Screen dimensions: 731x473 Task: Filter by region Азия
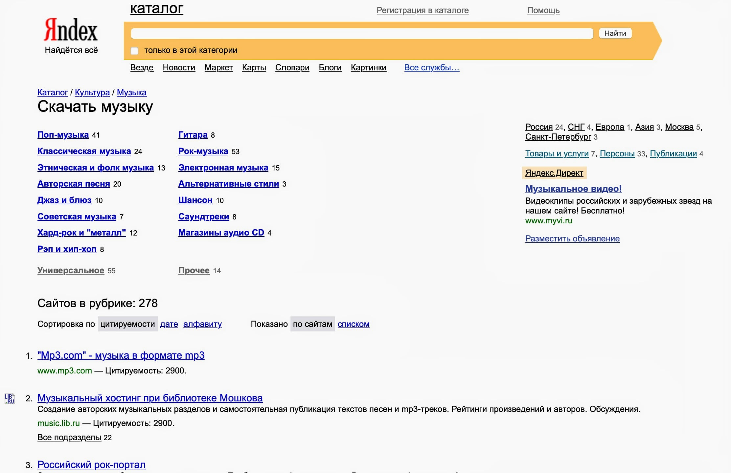click(645, 127)
